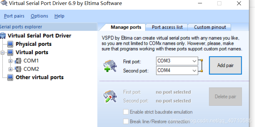
Task: Expand the COM2 tree node
Action: pyautogui.click(x=10, y=69)
